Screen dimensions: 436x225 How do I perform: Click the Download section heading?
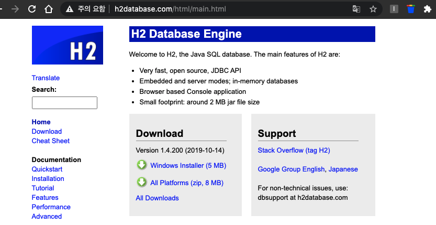pyautogui.click(x=160, y=133)
